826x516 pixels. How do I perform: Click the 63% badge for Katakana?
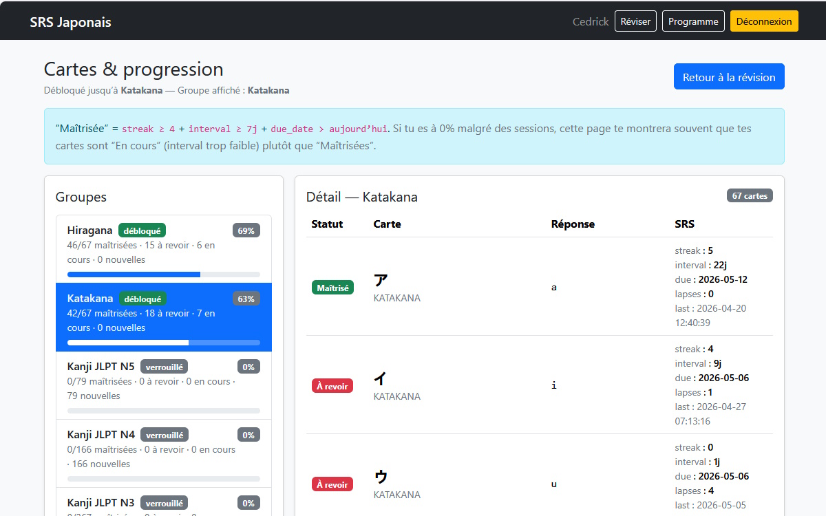coord(246,299)
